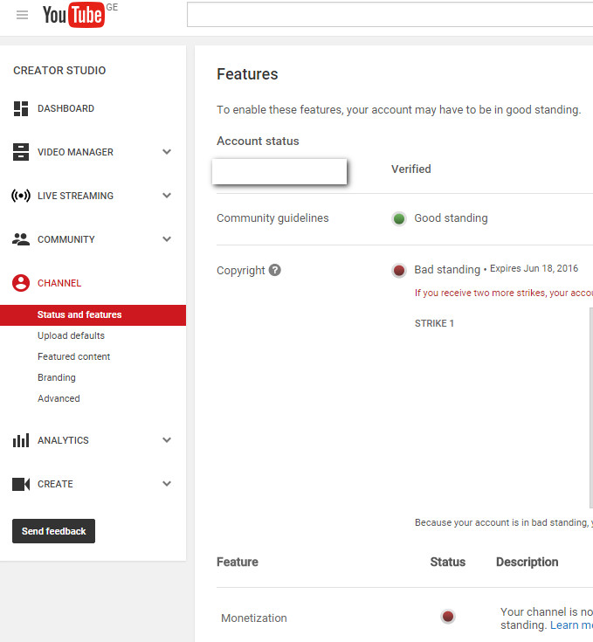Click the Good standing text
This screenshot has width=593, height=642.
coord(451,218)
